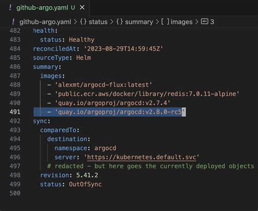Click line number 491 in gutter
The height and width of the screenshot is (211, 258).
click(x=15, y=112)
